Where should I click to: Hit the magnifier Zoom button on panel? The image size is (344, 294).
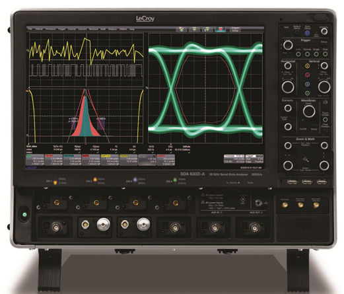[306, 159]
